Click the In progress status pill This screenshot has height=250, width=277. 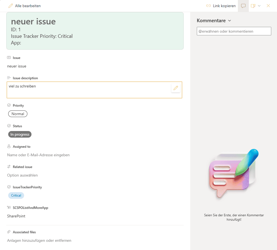(x=20, y=134)
